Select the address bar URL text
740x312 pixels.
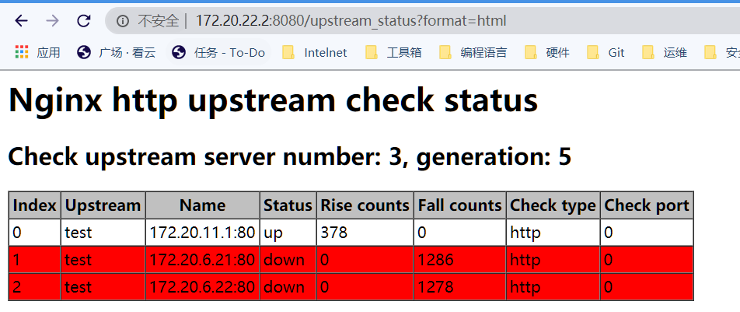(x=351, y=21)
